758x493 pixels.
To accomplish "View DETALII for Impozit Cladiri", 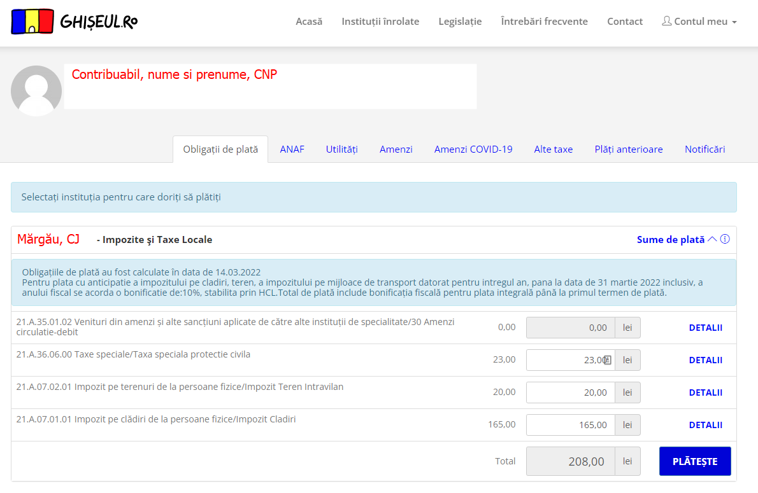I will [x=706, y=425].
